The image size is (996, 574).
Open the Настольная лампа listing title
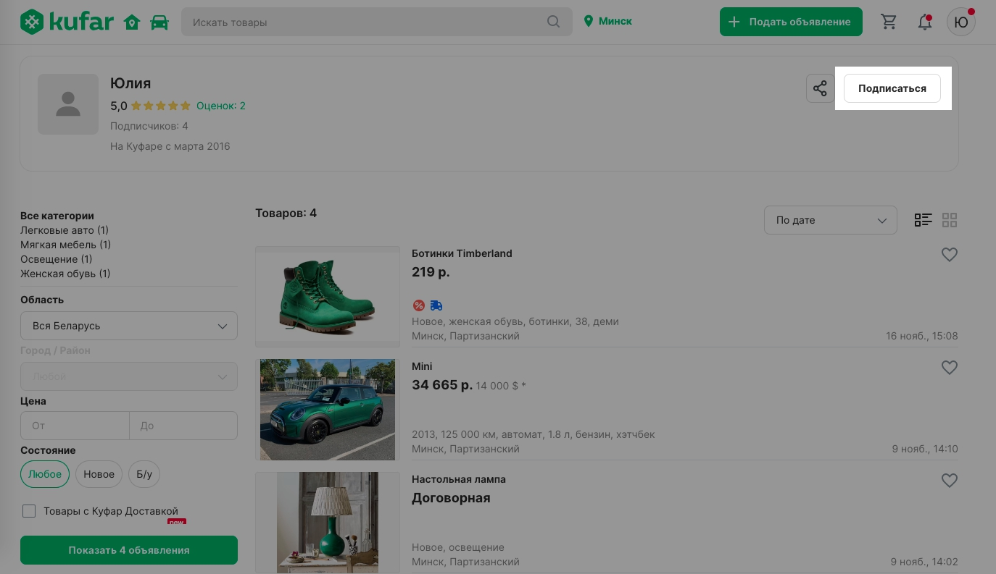(459, 479)
